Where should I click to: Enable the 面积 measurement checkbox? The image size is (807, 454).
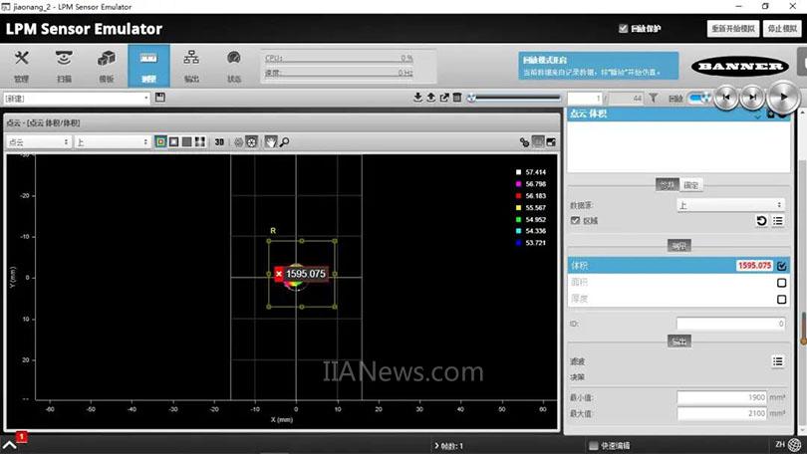782,283
